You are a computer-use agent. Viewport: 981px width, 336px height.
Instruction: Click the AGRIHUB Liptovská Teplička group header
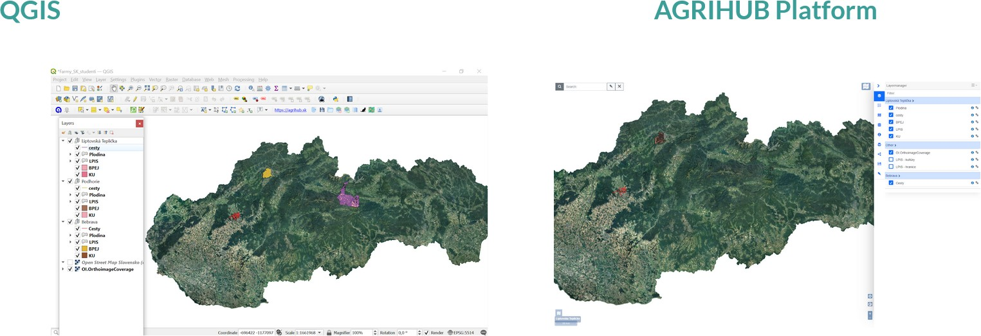coord(932,101)
